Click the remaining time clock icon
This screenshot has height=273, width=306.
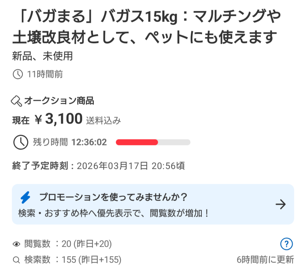21,142
